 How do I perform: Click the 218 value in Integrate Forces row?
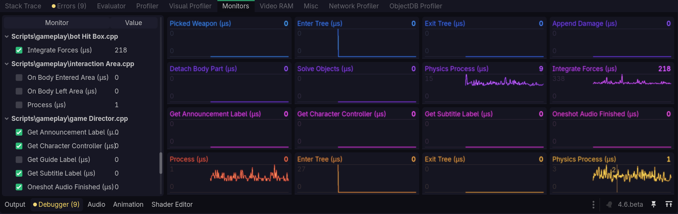121,50
